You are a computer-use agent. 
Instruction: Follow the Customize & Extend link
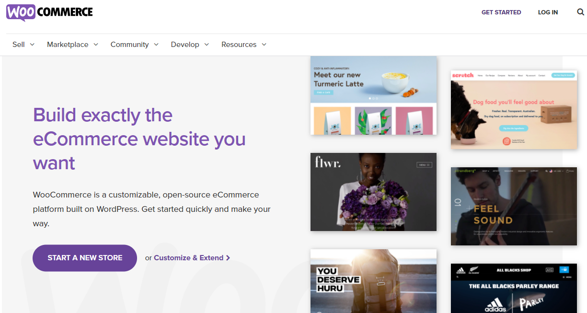tap(188, 258)
